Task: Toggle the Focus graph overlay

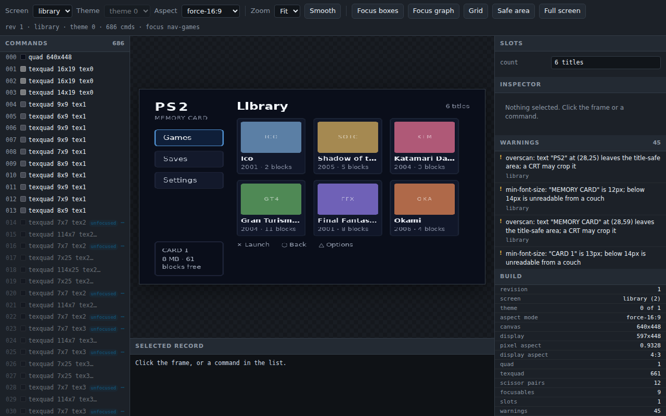Action: (433, 11)
